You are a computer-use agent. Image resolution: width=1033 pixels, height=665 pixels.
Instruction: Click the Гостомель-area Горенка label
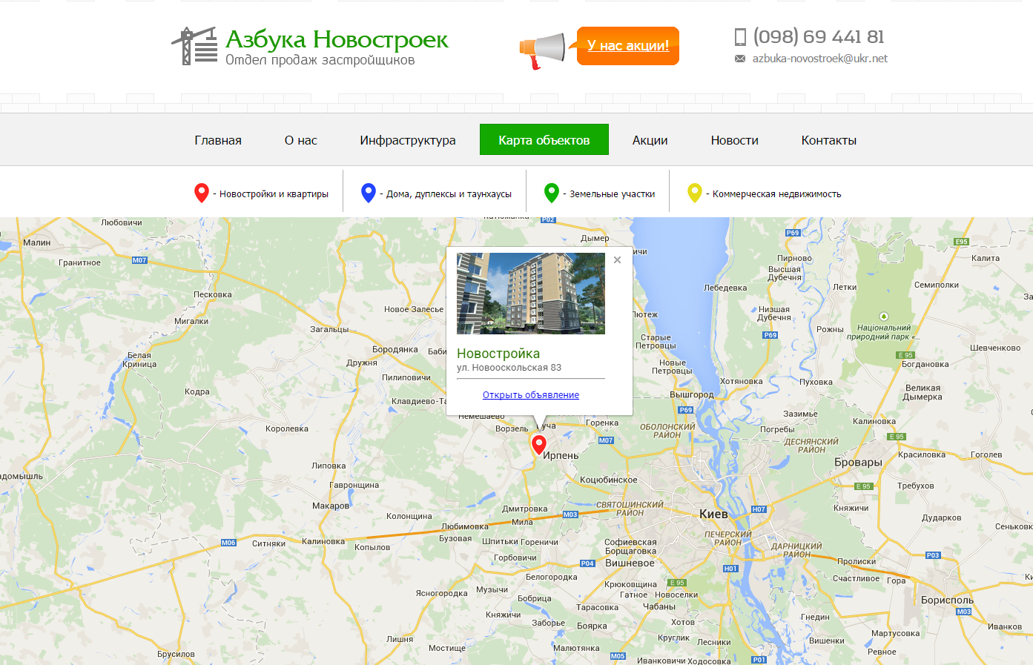click(x=602, y=423)
